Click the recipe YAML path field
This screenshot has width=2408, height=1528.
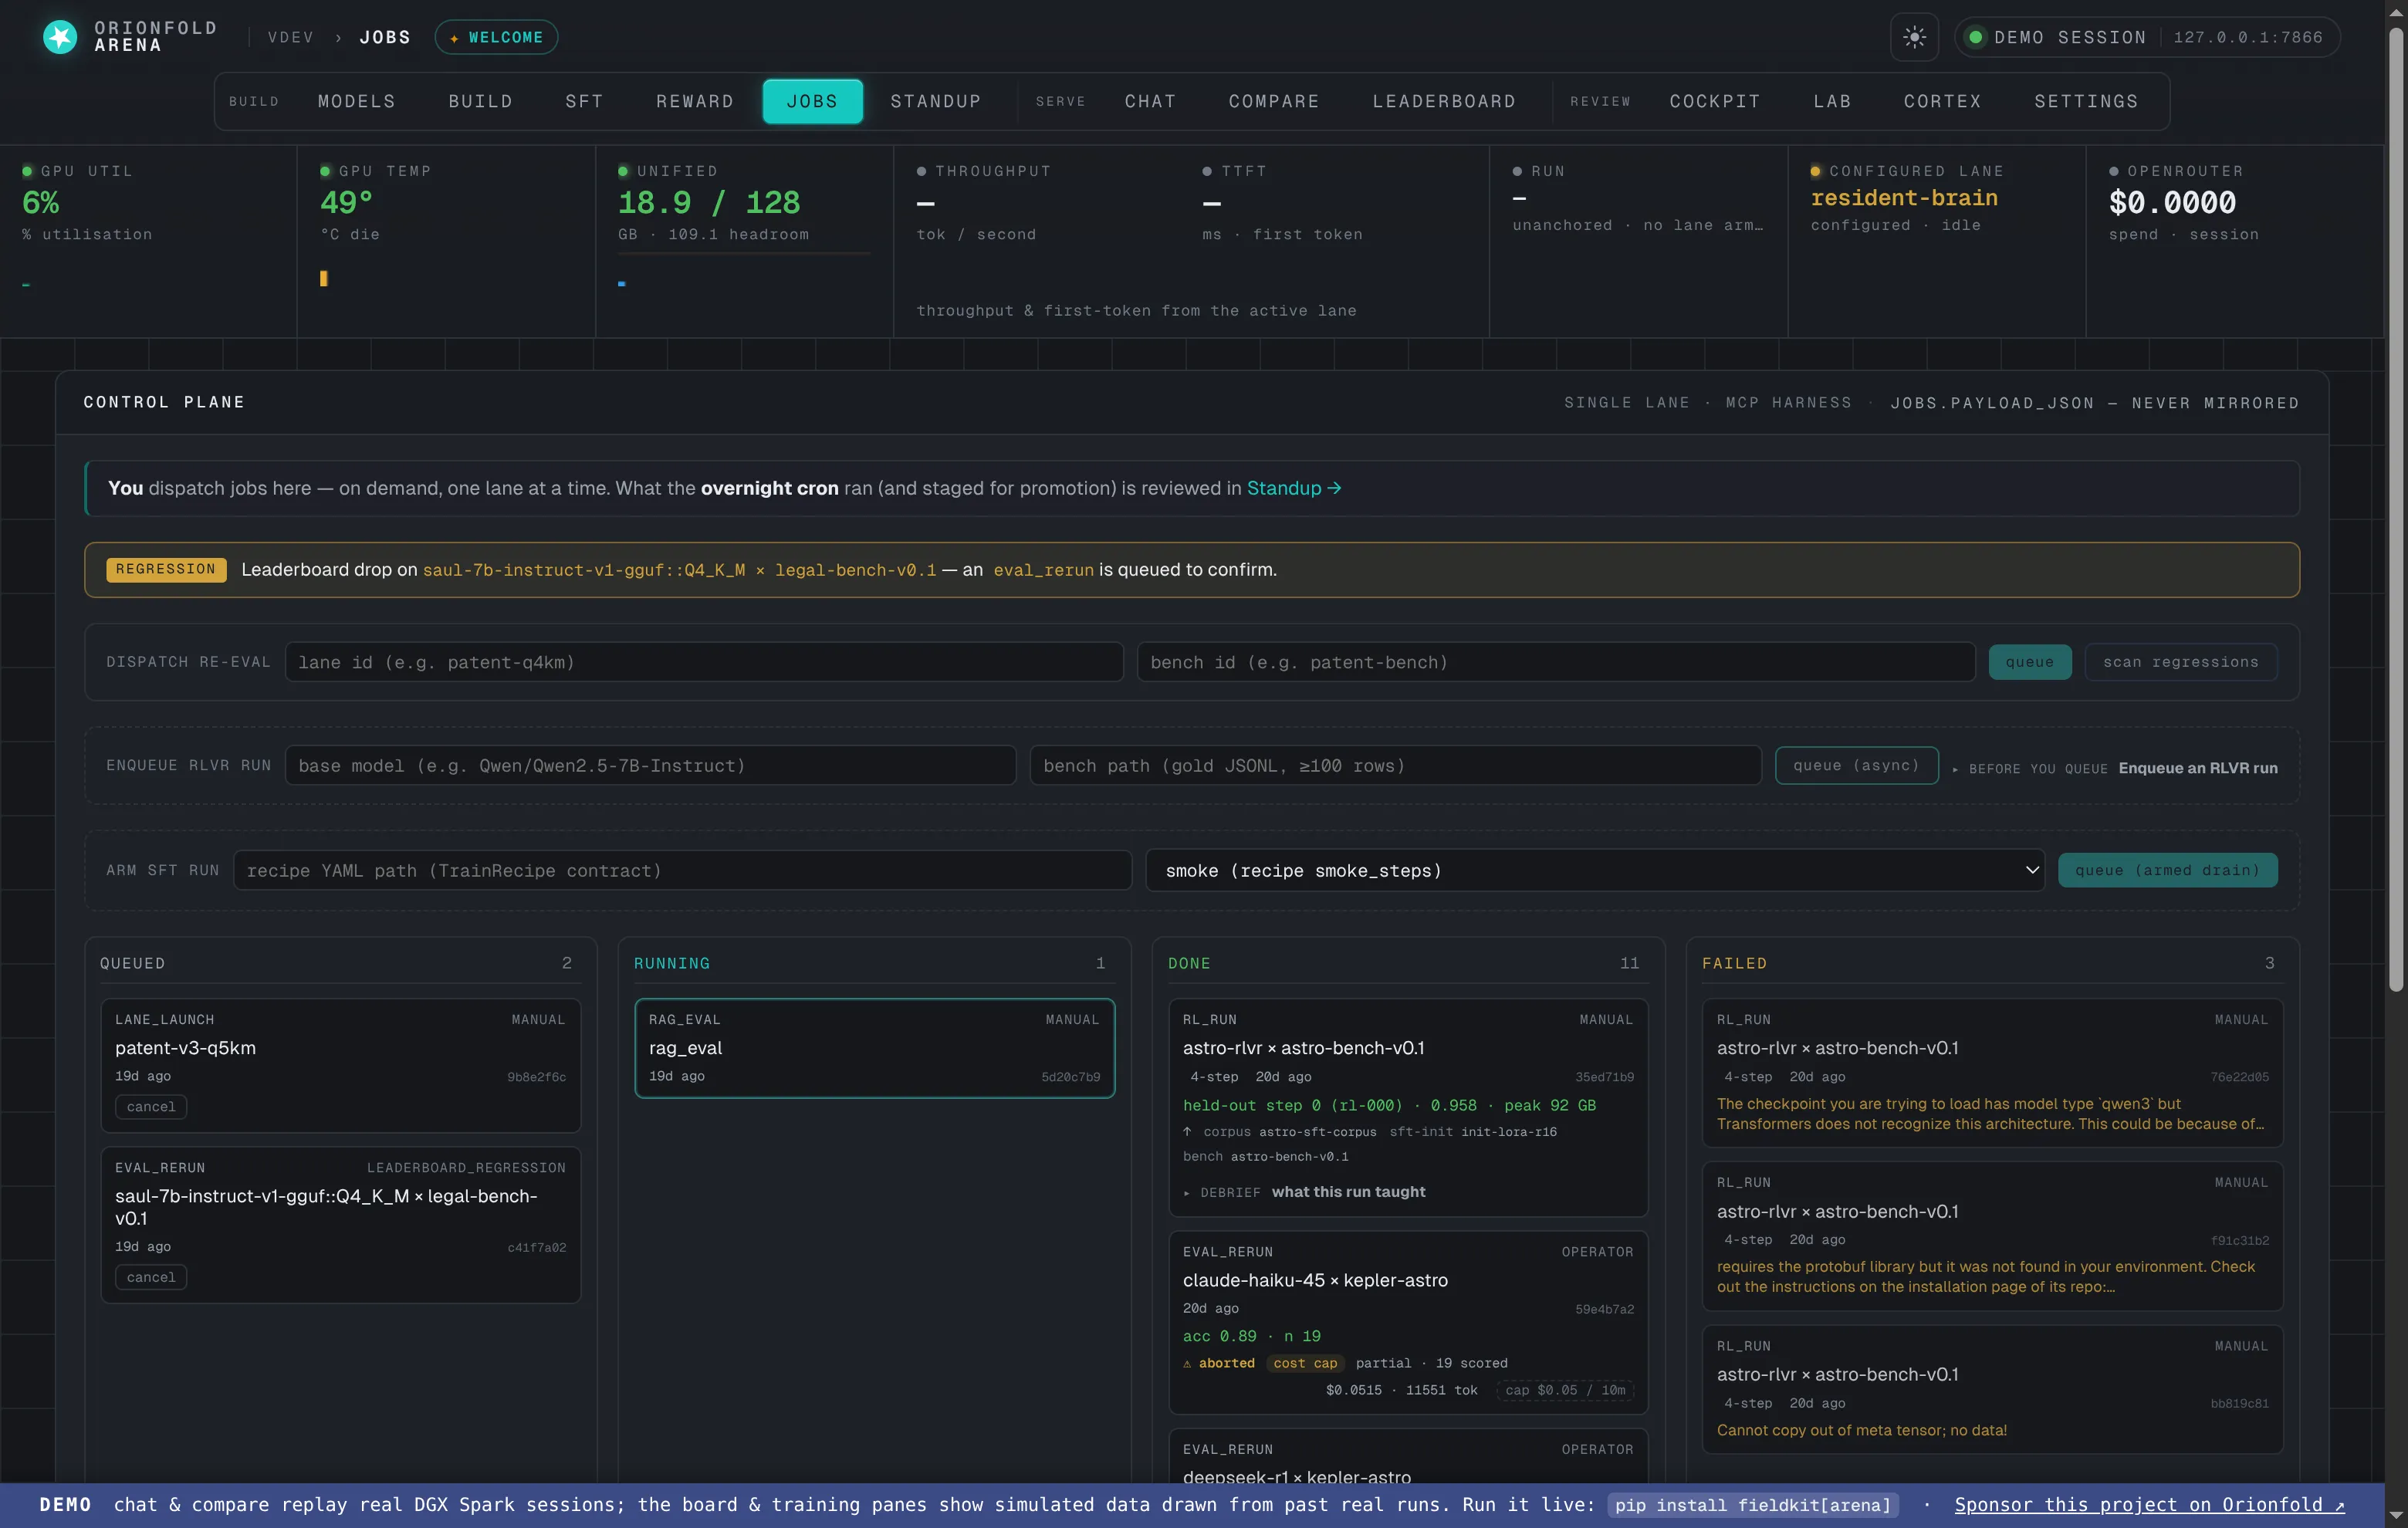[682, 870]
